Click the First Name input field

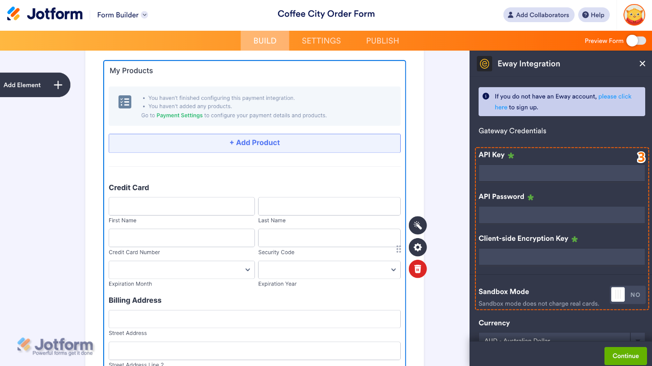click(x=182, y=206)
